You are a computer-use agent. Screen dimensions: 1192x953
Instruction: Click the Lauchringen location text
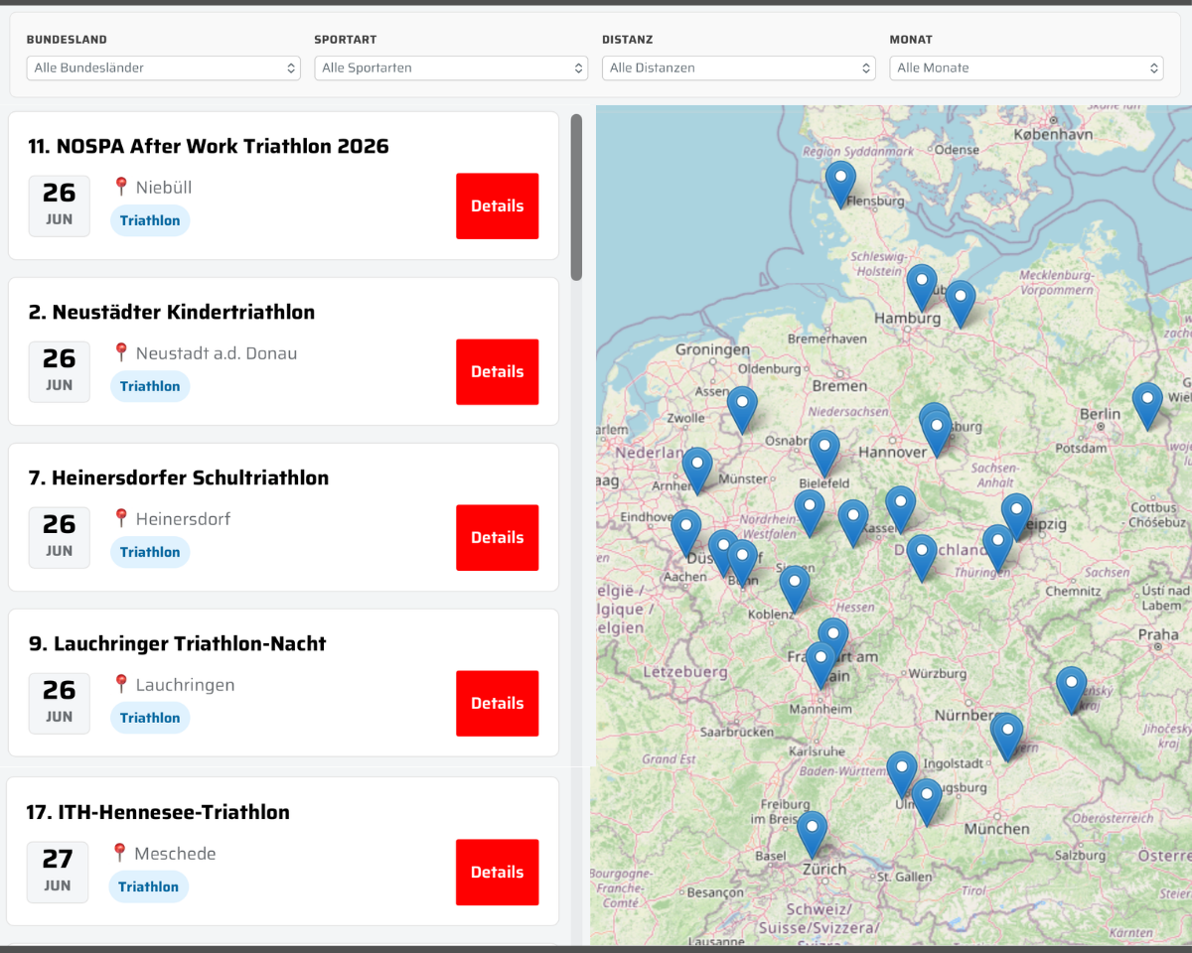click(x=186, y=684)
